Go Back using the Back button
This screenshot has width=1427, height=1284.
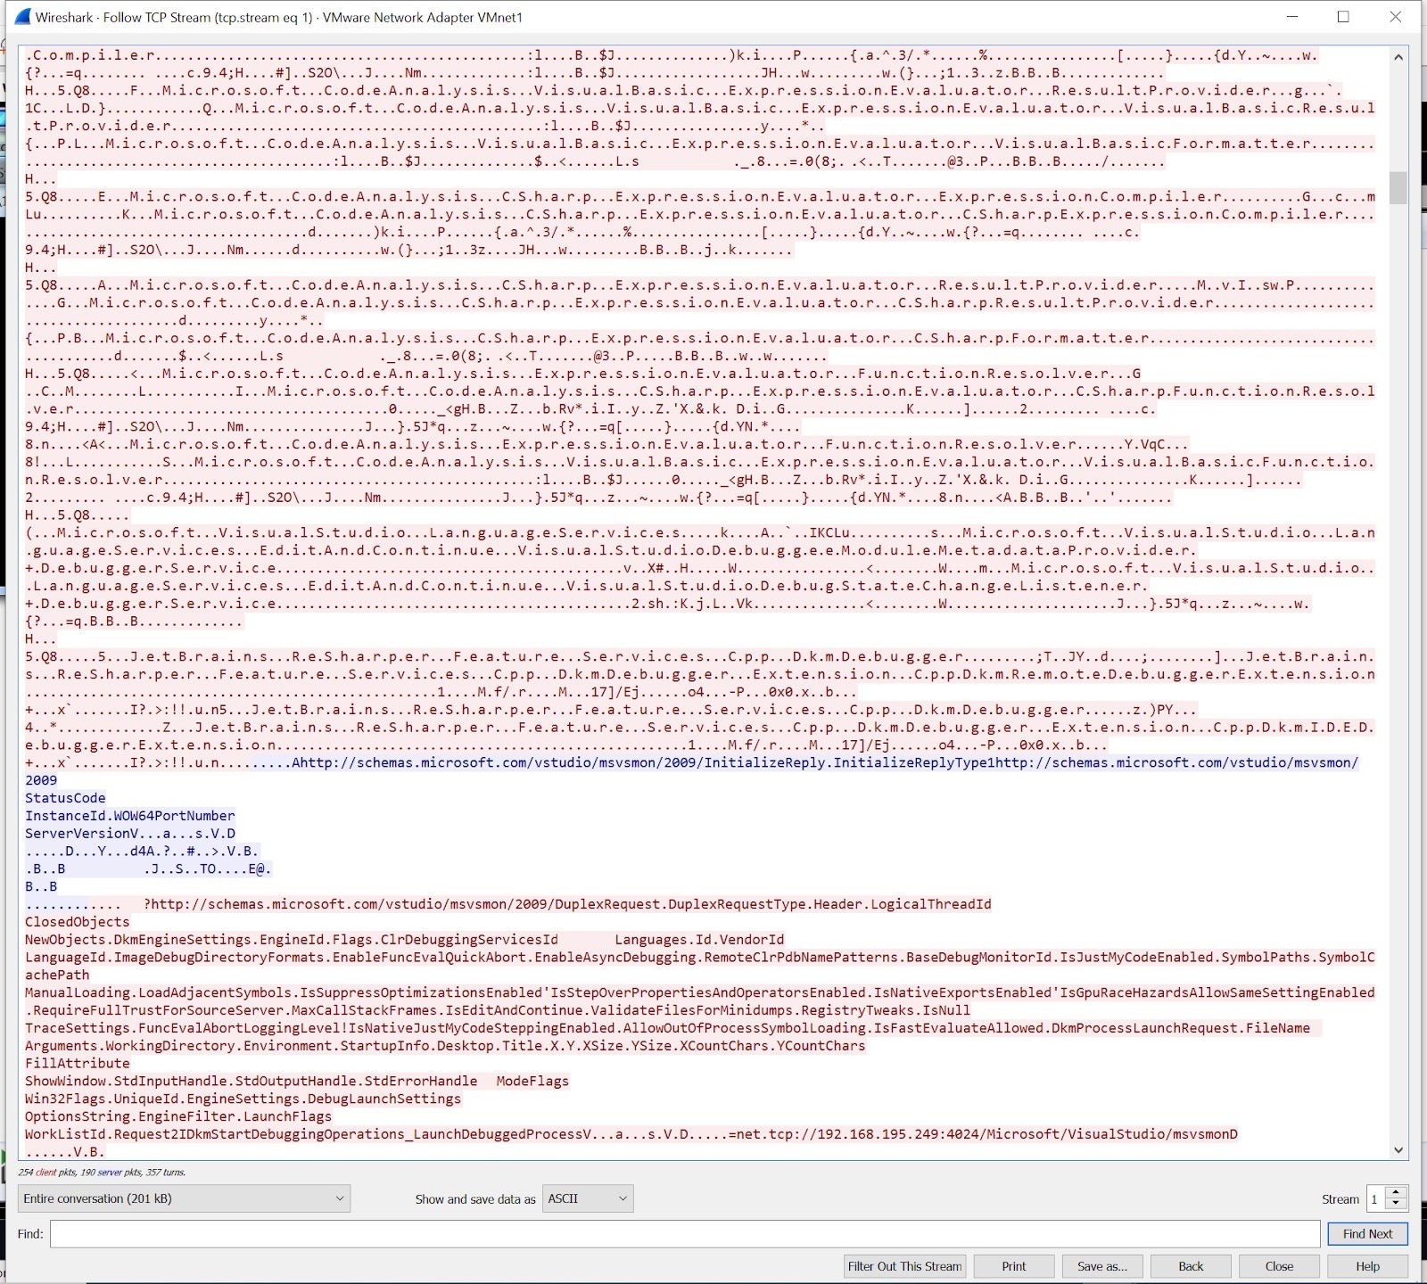tap(1191, 1266)
